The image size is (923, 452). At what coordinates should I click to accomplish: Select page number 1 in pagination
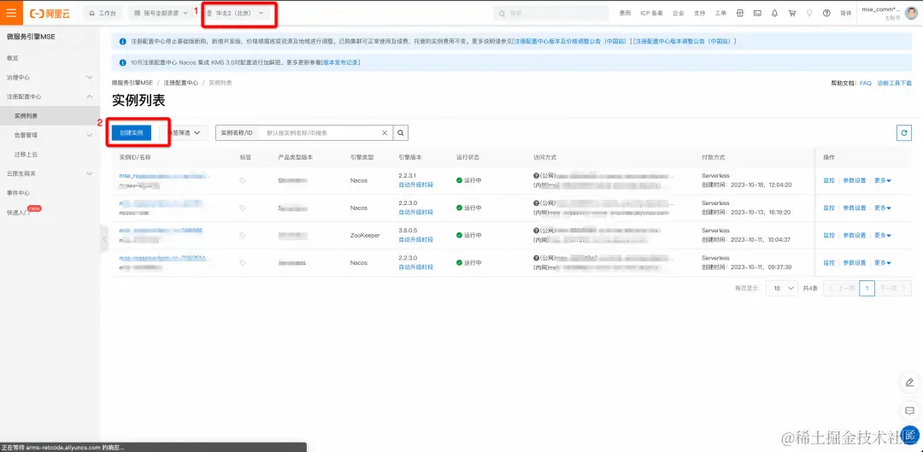tap(867, 289)
